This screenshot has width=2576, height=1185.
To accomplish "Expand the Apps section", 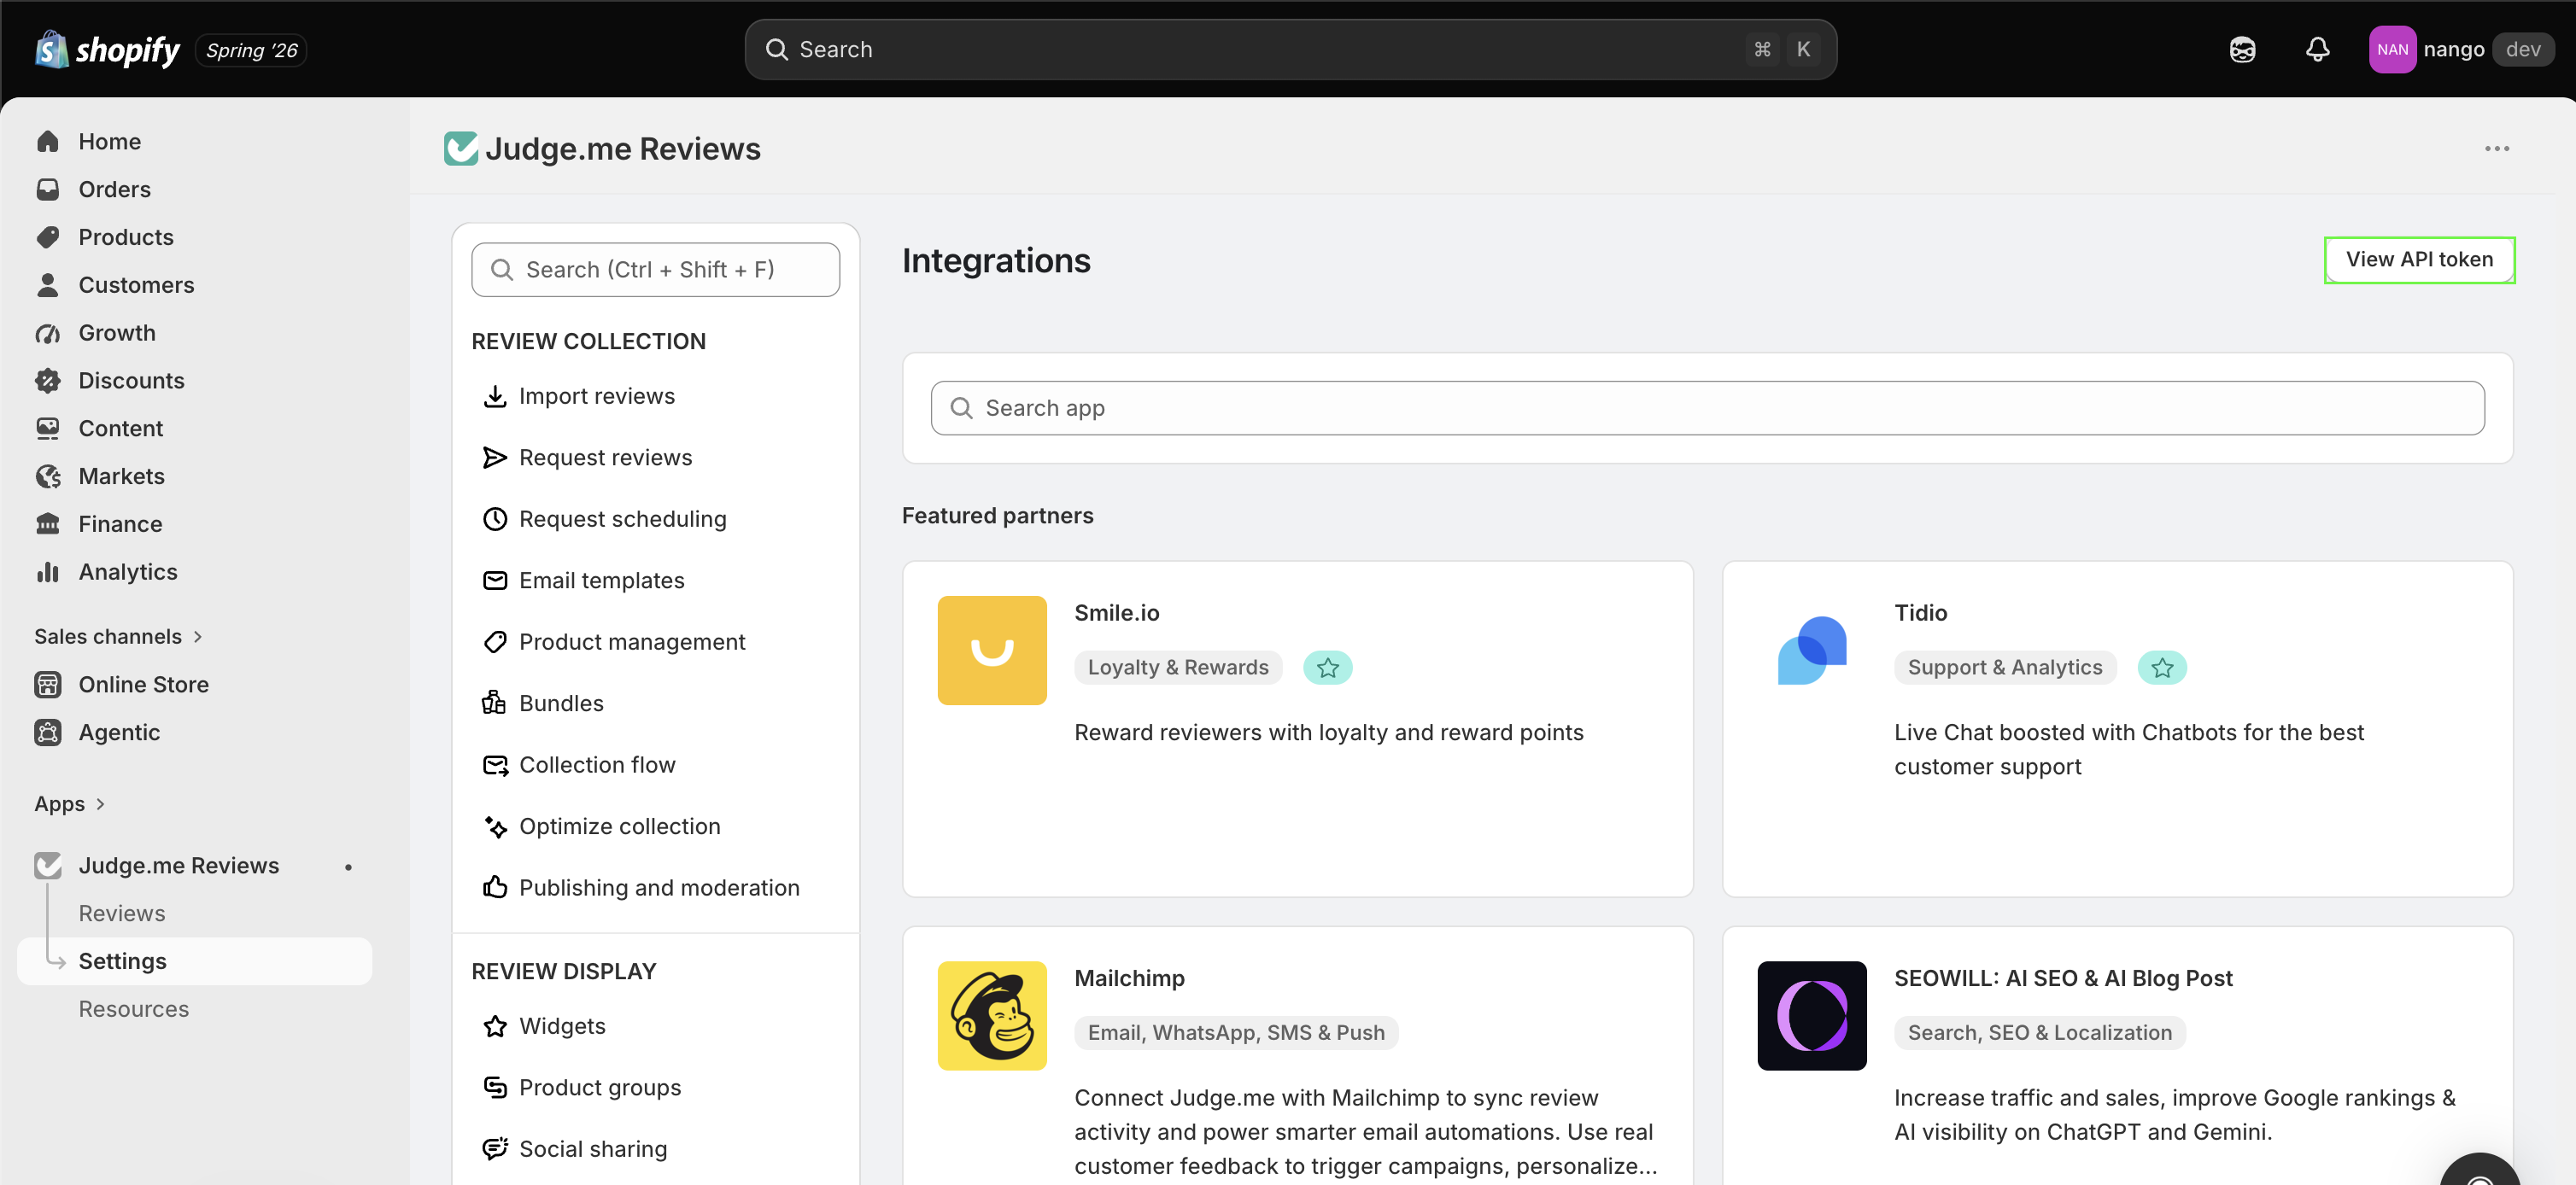I will click(69, 804).
